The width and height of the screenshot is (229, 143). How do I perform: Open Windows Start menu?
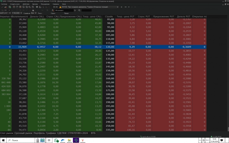click(3, 140)
